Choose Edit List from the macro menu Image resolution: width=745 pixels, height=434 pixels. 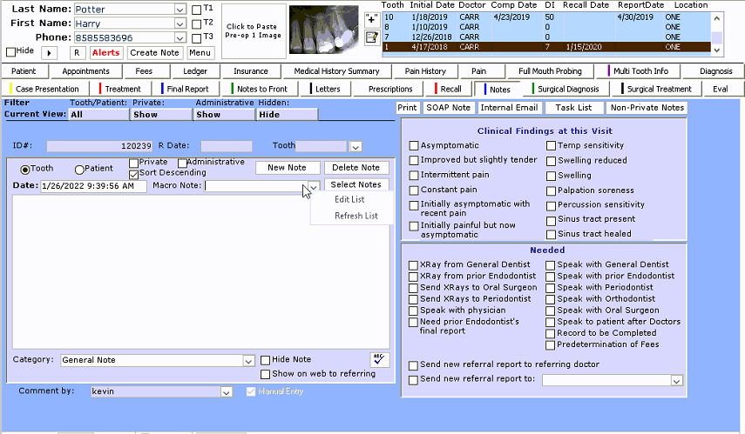point(349,200)
